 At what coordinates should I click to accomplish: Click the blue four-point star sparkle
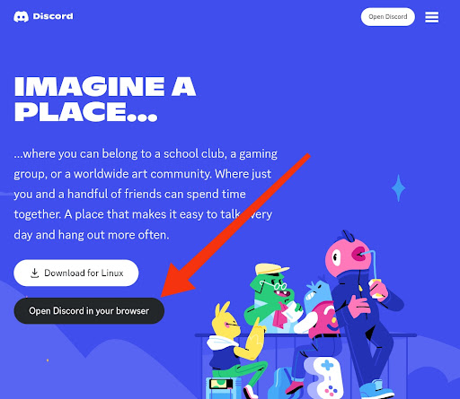tap(398, 188)
